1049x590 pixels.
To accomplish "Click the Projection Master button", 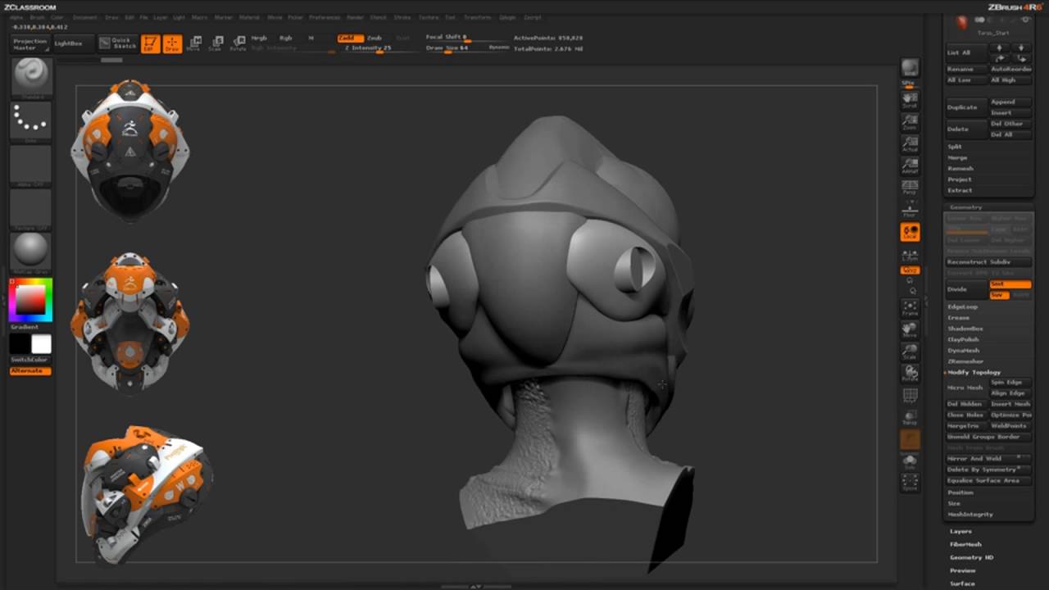I will coord(30,43).
